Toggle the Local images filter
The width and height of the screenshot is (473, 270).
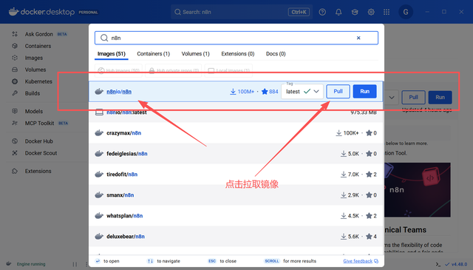tap(228, 70)
